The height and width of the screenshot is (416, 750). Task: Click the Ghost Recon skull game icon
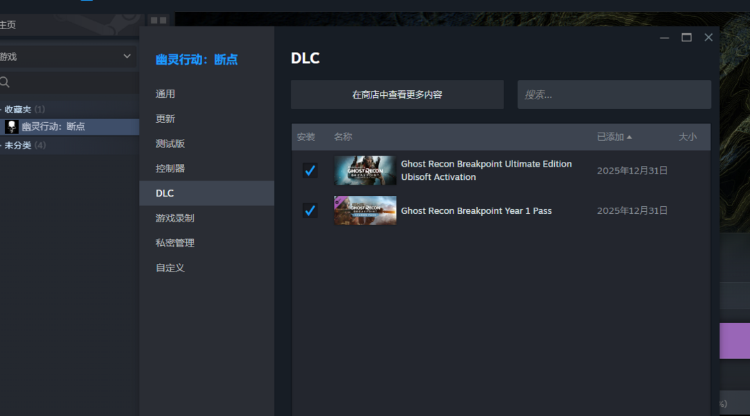click(x=12, y=126)
